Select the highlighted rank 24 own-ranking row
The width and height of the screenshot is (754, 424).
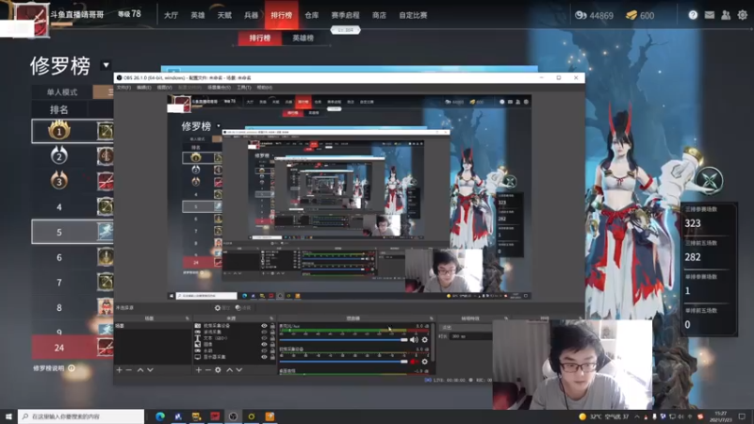[73, 348]
